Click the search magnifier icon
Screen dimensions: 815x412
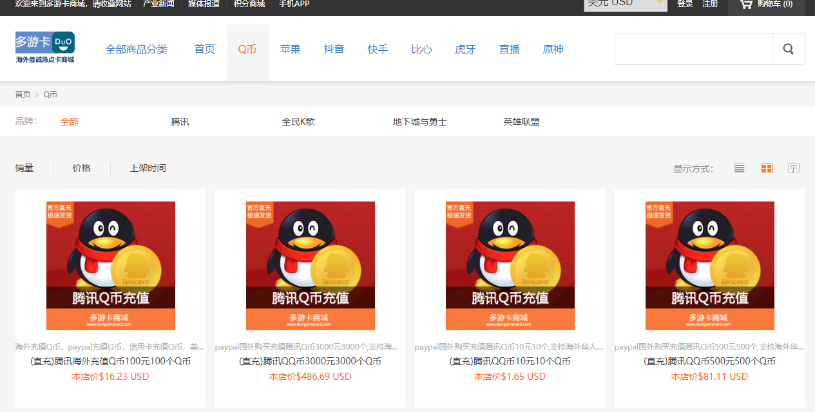(788, 49)
